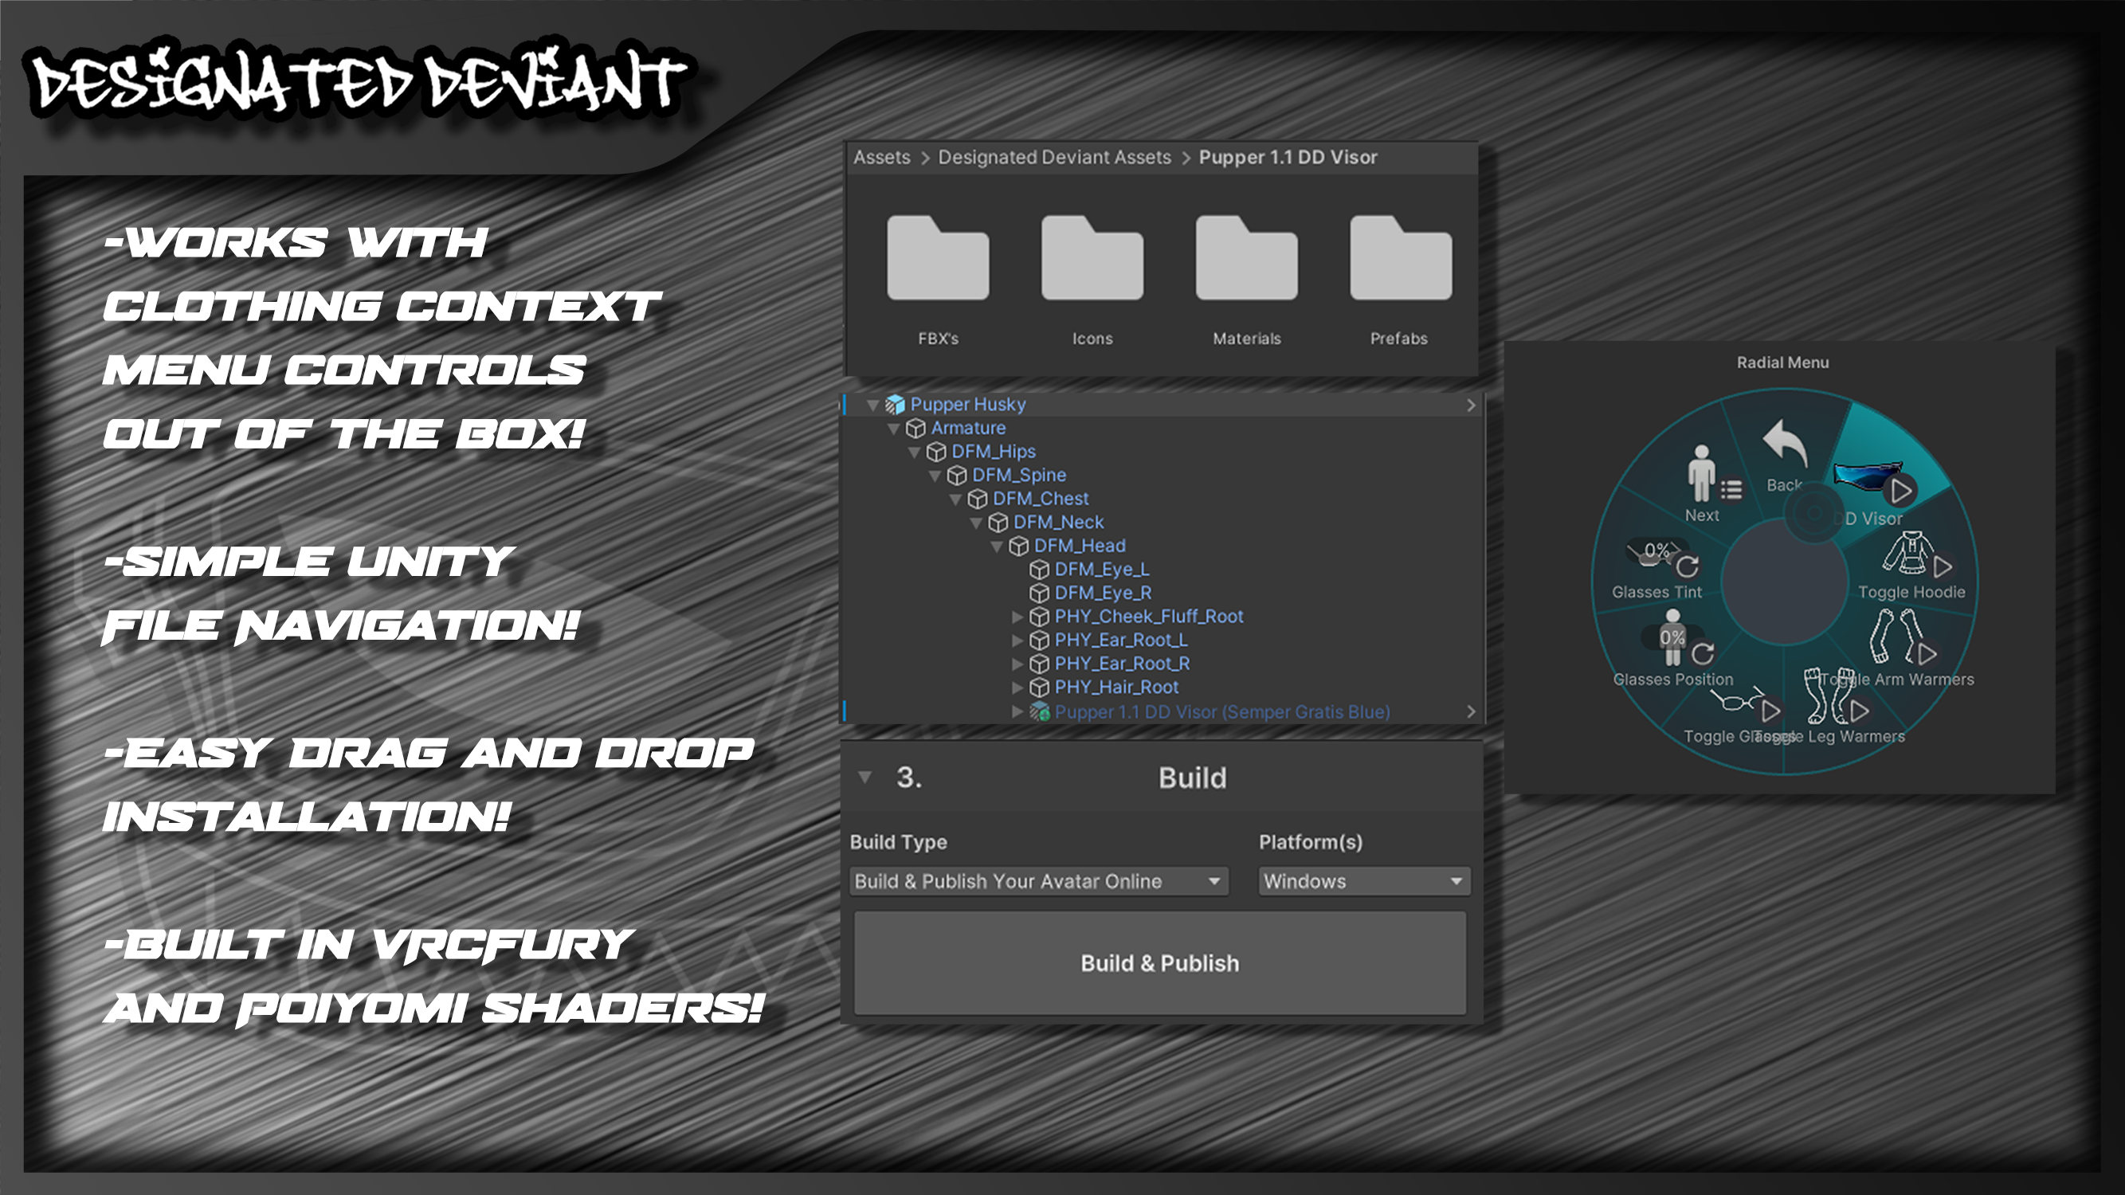Click Assets in the breadcrumb path
This screenshot has height=1195, width=2125.
[x=882, y=157]
